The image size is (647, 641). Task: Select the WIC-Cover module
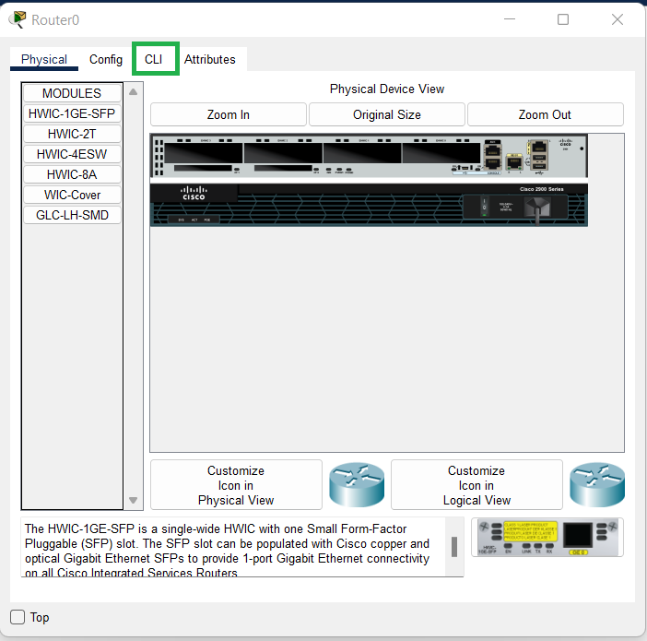[72, 195]
